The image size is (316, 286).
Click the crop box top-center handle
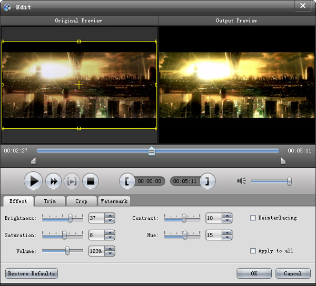tap(79, 42)
